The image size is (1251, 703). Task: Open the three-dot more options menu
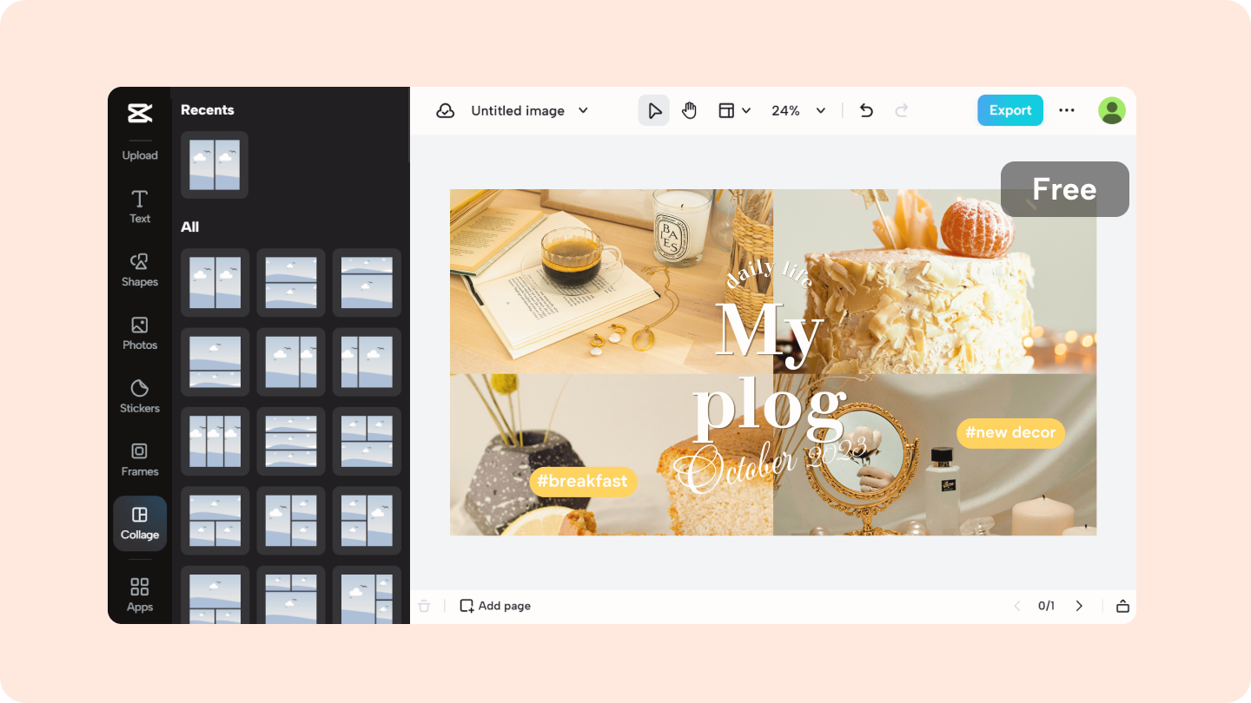pyautogui.click(x=1067, y=110)
